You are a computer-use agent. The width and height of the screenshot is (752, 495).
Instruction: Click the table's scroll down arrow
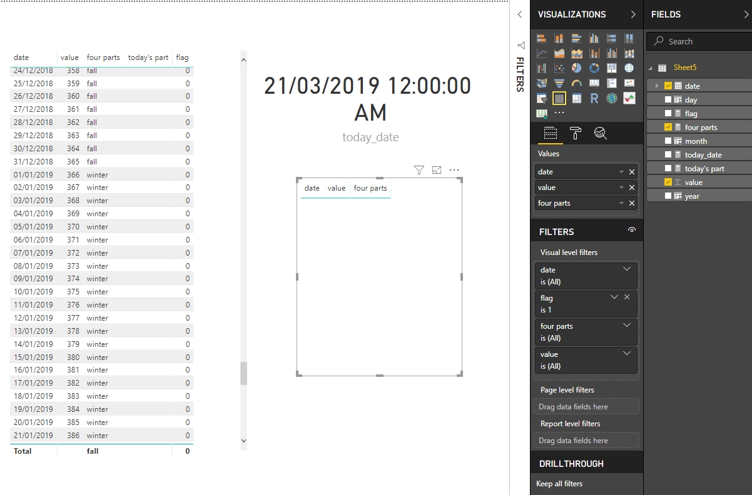243,441
